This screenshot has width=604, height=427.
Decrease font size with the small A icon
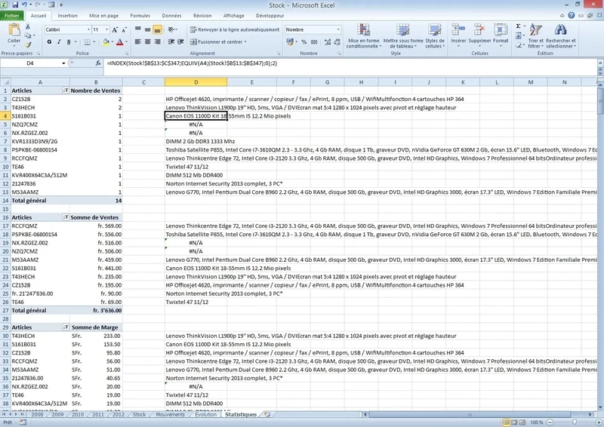(x=124, y=29)
